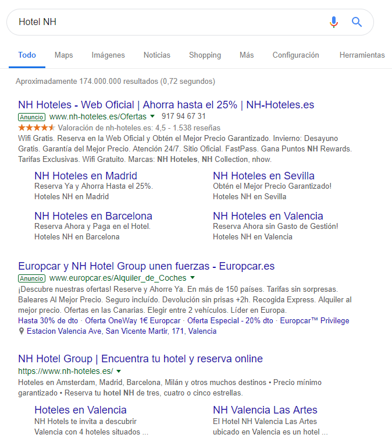Expand dropdown arrow next to www.nh-hoteles.es/Ofertas
This screenshot has width=392, height=438.
click(x=152, y=116)
